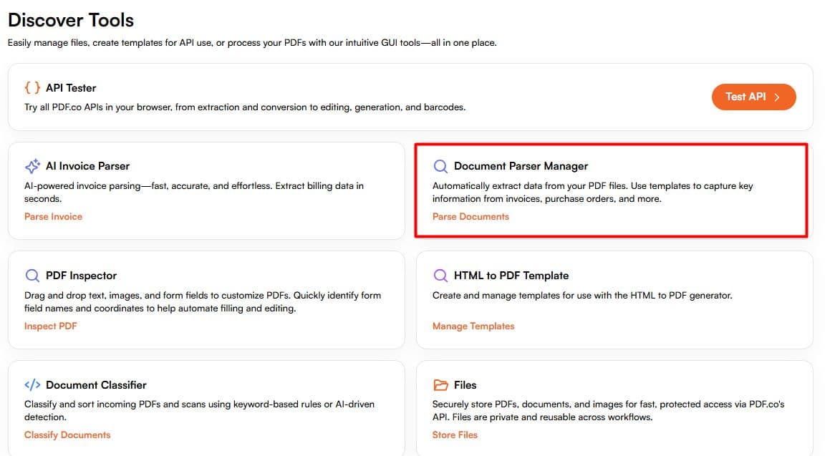This screenshot has width=835, height=456.
Task: Click the Discover Tools page heading
Action: coord(70,19)
